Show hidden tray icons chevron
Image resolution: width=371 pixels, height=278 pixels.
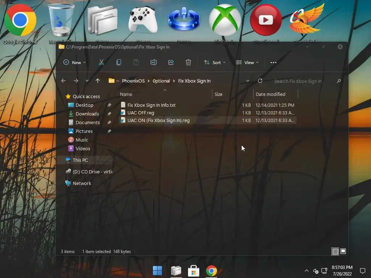[307, 271]
